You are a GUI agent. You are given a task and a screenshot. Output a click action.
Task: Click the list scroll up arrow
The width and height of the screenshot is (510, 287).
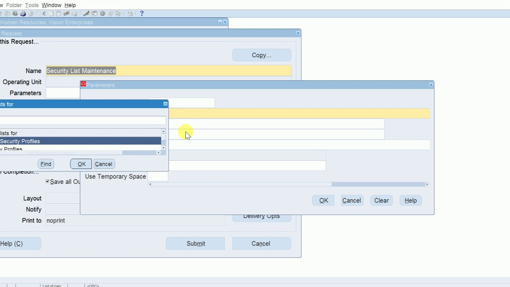pos(163,132)
